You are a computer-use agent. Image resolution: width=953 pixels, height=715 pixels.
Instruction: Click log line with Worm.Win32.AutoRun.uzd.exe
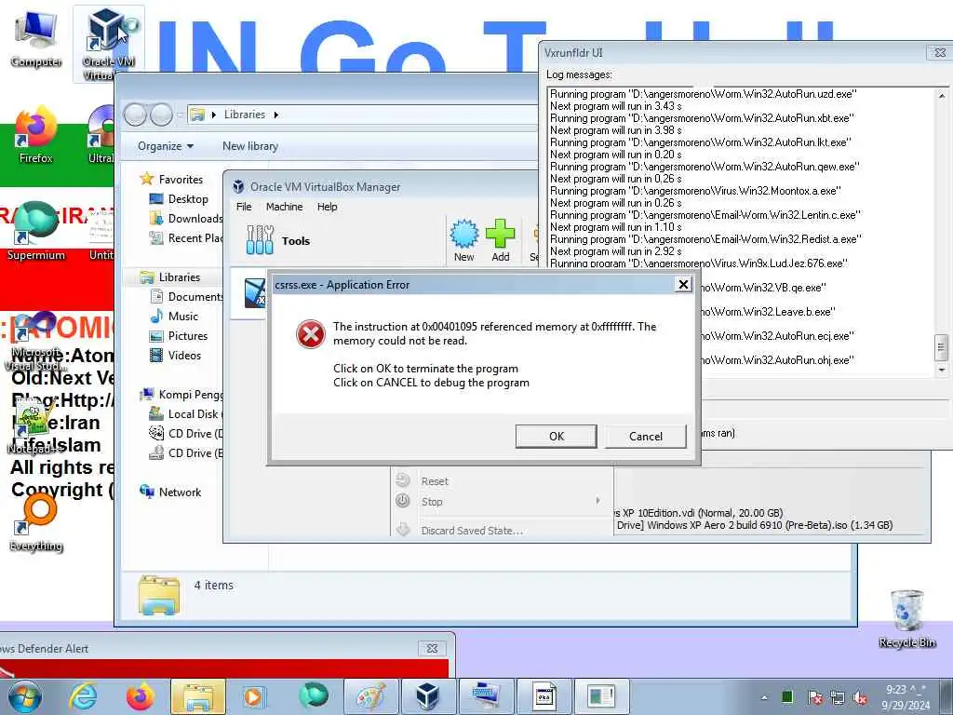click(x=704, y=94)
